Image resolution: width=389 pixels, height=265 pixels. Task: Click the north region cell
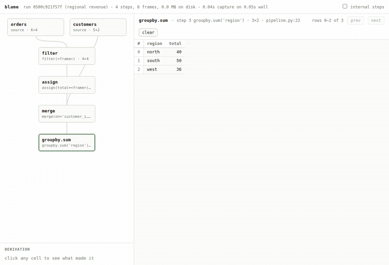point(154,52)
